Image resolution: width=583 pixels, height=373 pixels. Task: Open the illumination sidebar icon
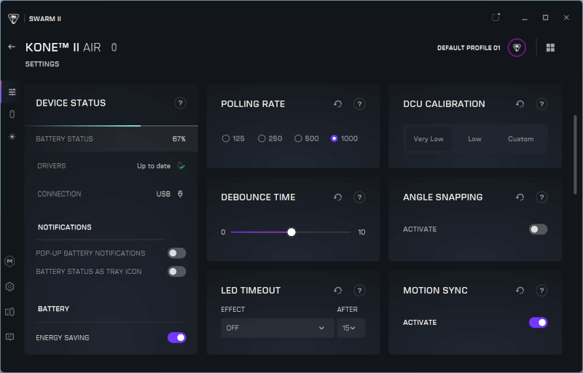[12, 137]
